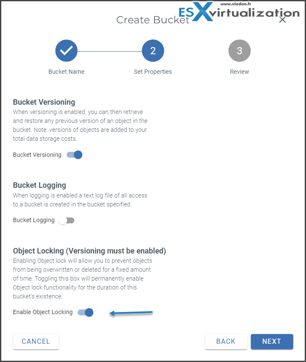Enable the Bucket Logging toggle
Viewport: 306px width, 362px height.
pos(66,220)
